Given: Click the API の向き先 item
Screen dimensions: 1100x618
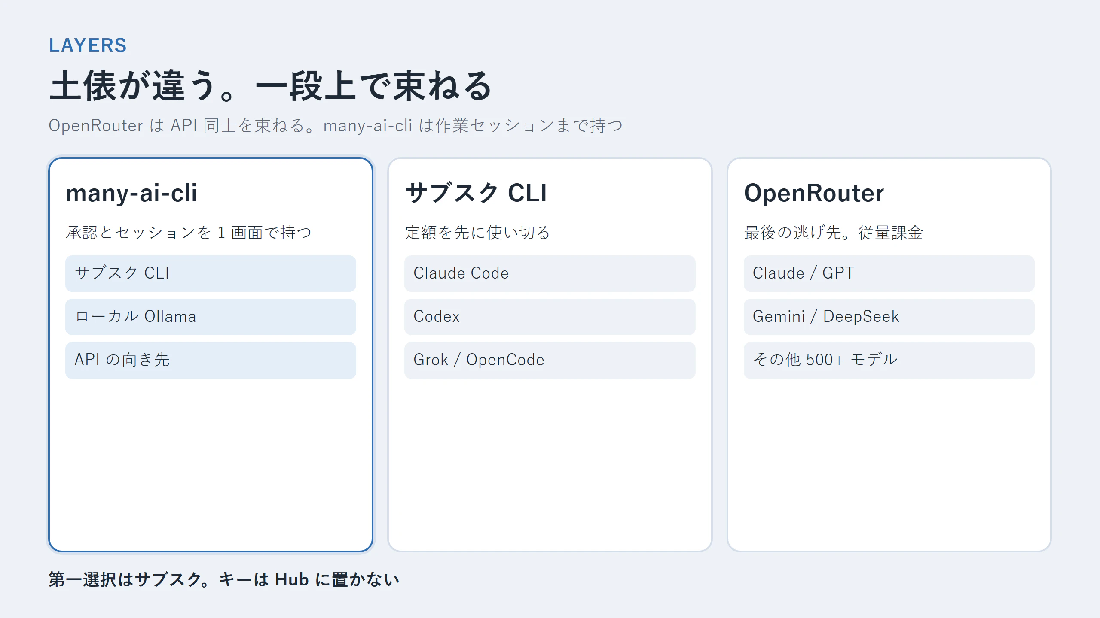Looking at the screenshot, I should point(211,360).
